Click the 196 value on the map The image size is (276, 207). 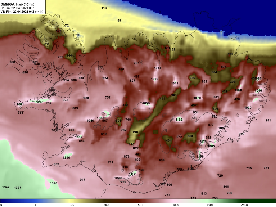[135, 132]
